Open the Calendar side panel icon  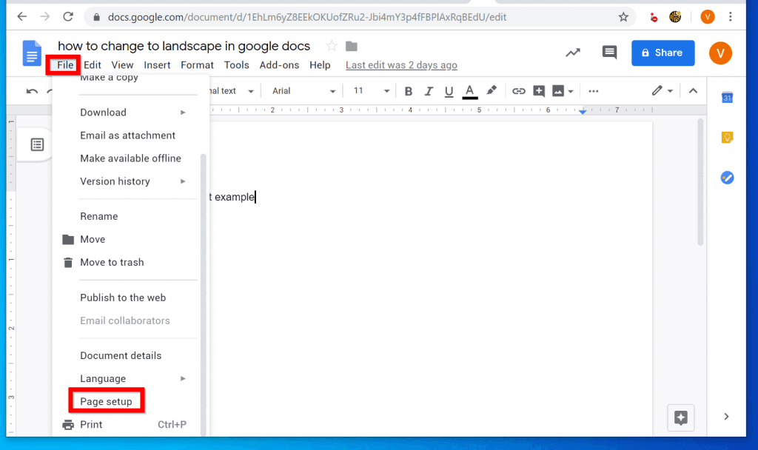[727, 97]
